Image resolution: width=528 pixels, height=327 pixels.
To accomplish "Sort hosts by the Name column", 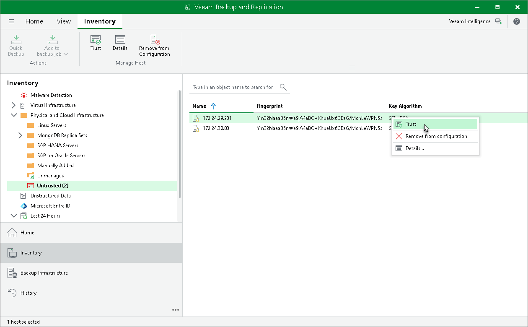I will (199, 106).
